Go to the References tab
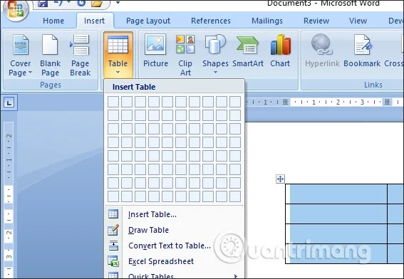Image resolution: width=404 pixels, height=279 pixels. [211, 21]
